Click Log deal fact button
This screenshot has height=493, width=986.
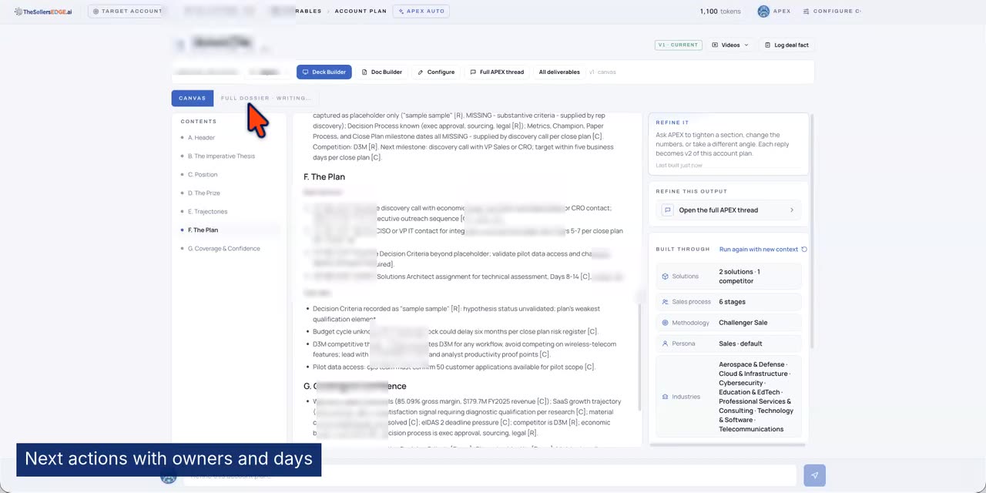786,45
